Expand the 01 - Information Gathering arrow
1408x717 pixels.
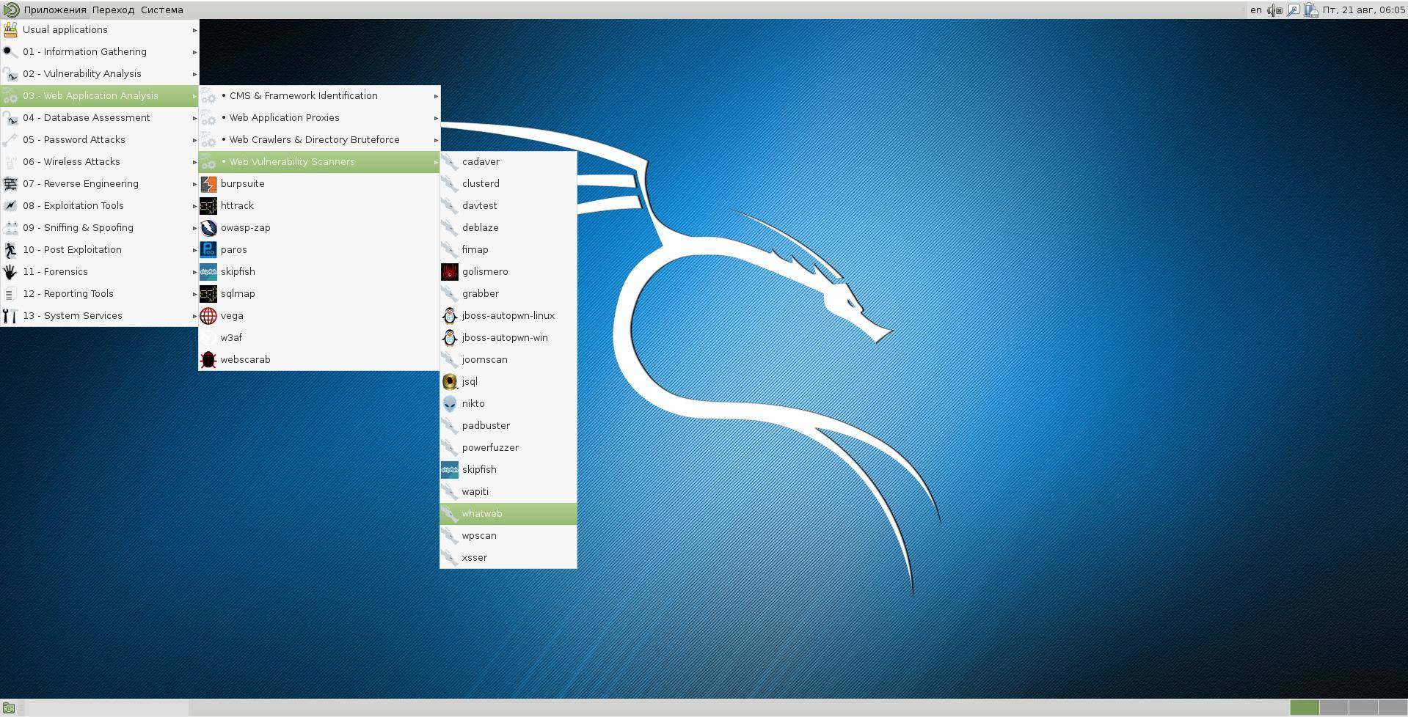pos(194,52)
